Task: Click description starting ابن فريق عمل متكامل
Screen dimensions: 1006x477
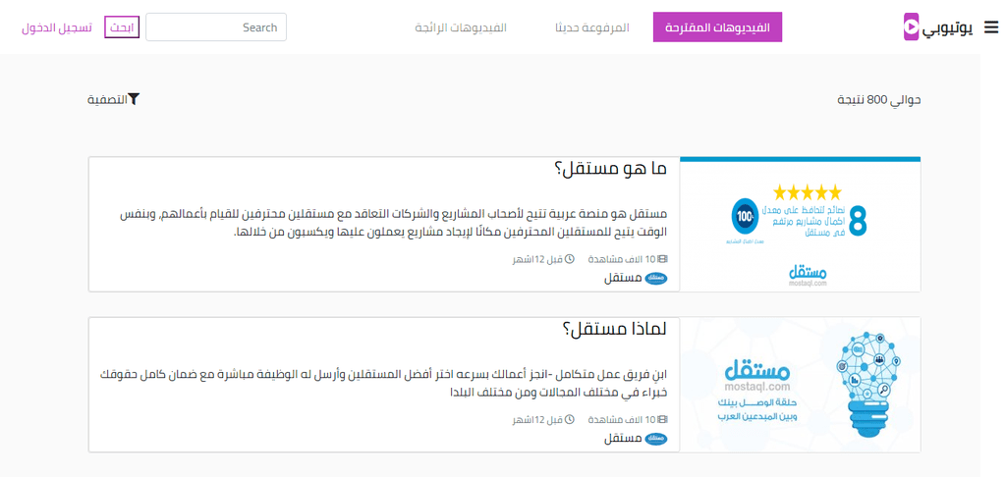Action: pyautogui.click(x=384, y=383)
